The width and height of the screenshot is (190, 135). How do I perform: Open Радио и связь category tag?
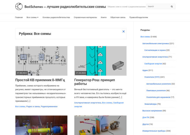click(33, 106)
